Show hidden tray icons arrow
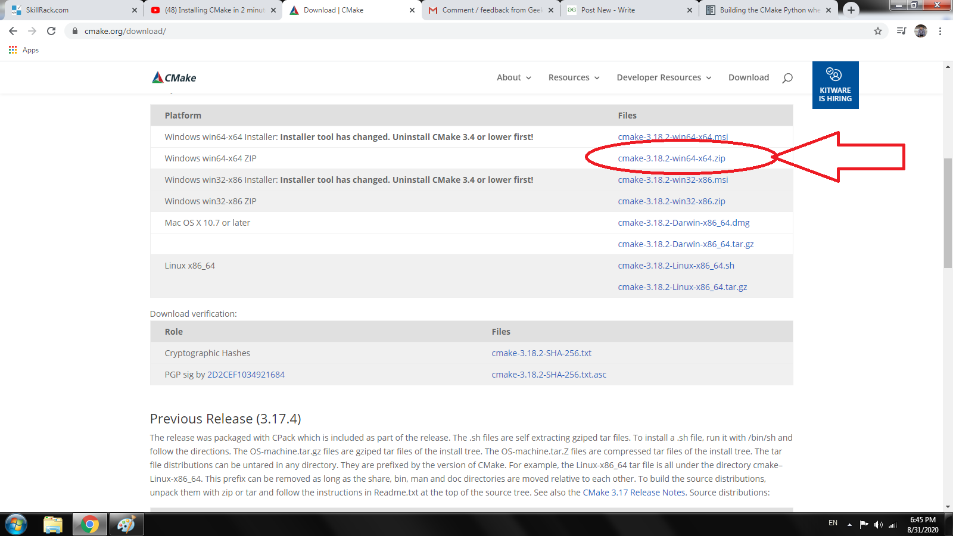Viewport: 953px width, 536px height. point(849,525)
